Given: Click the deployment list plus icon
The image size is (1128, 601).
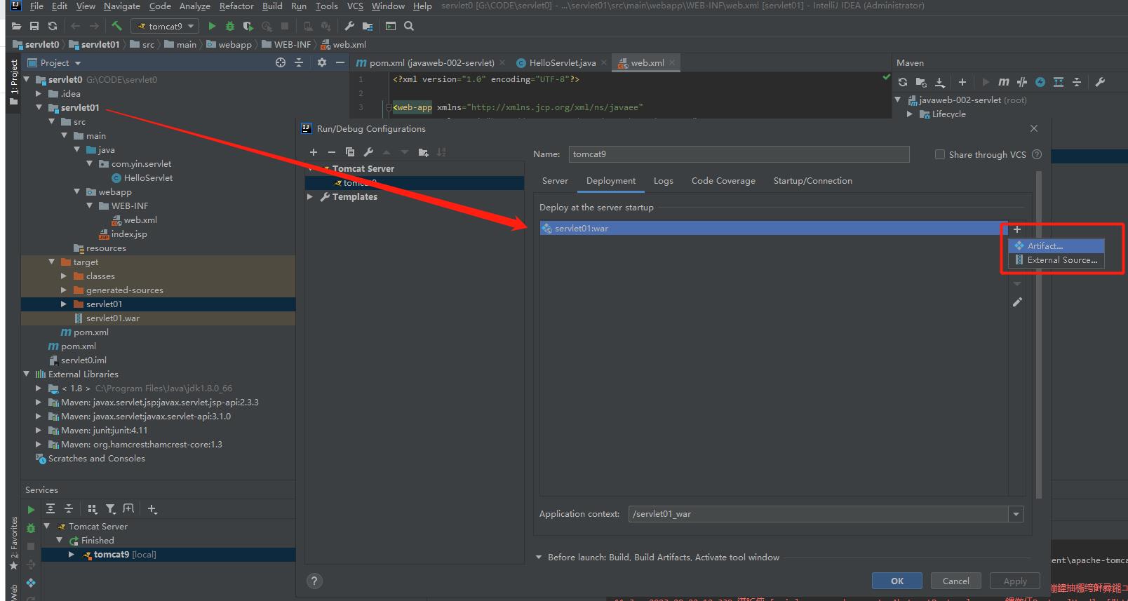Looking at the screenshot, I should [1016, 229].
